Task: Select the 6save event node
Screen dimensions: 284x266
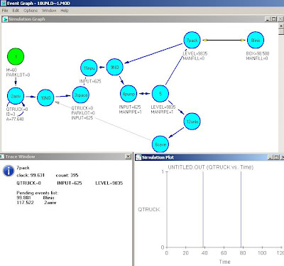Action: pyautogui.click(x=160, y=144)
